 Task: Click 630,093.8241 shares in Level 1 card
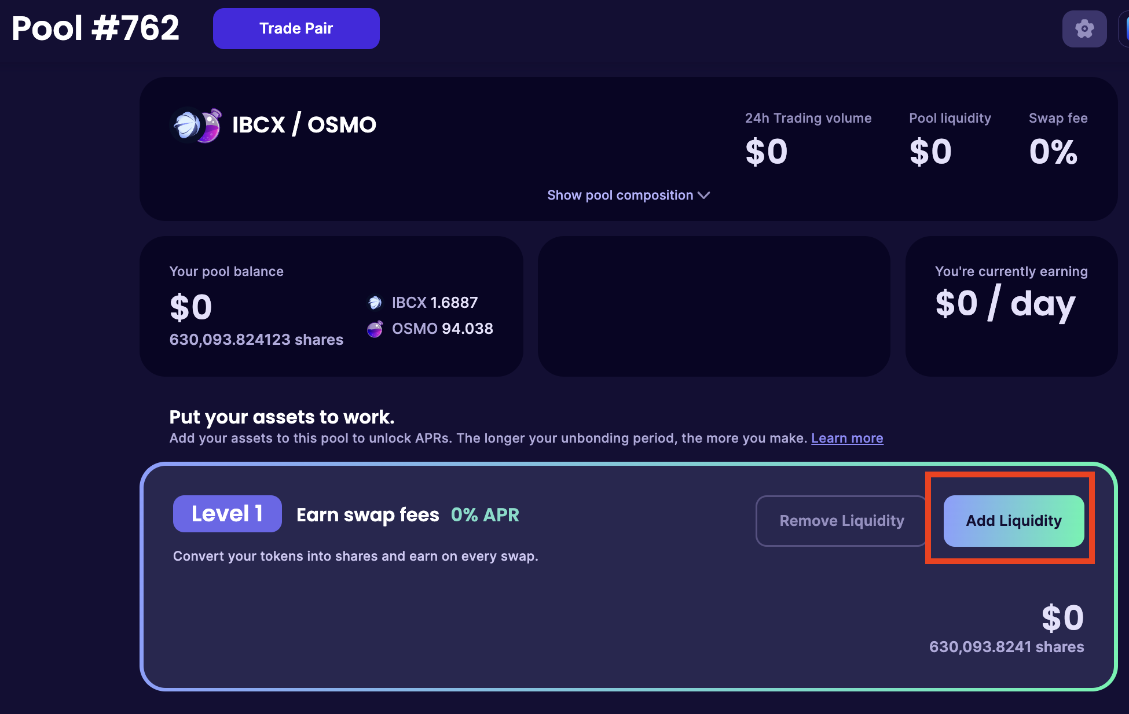(1006, 647)
